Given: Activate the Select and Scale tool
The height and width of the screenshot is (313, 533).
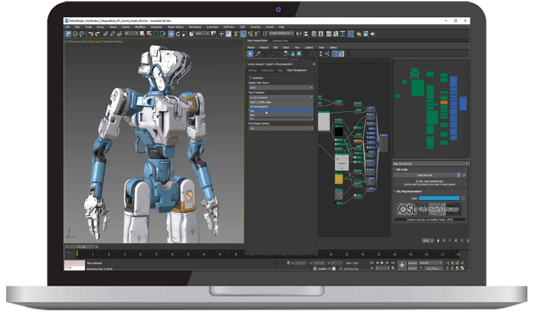Looking at the screenshot, I should click(185, 34).
